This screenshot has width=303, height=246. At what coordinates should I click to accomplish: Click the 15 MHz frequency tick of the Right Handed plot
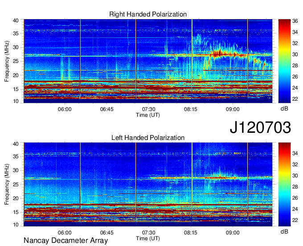[x=16, y=89]
